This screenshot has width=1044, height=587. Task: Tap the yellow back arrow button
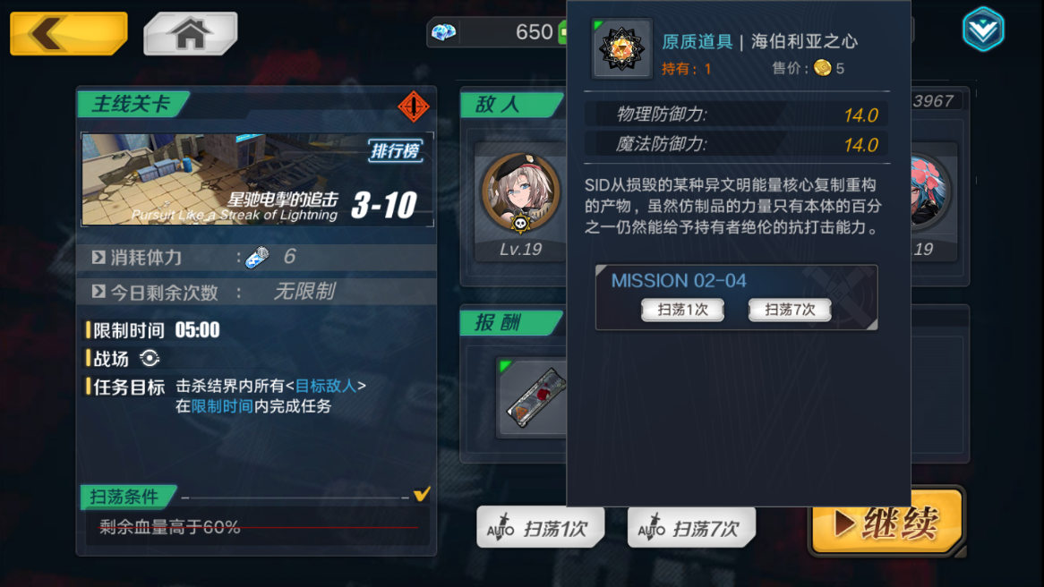pos(69,33)
